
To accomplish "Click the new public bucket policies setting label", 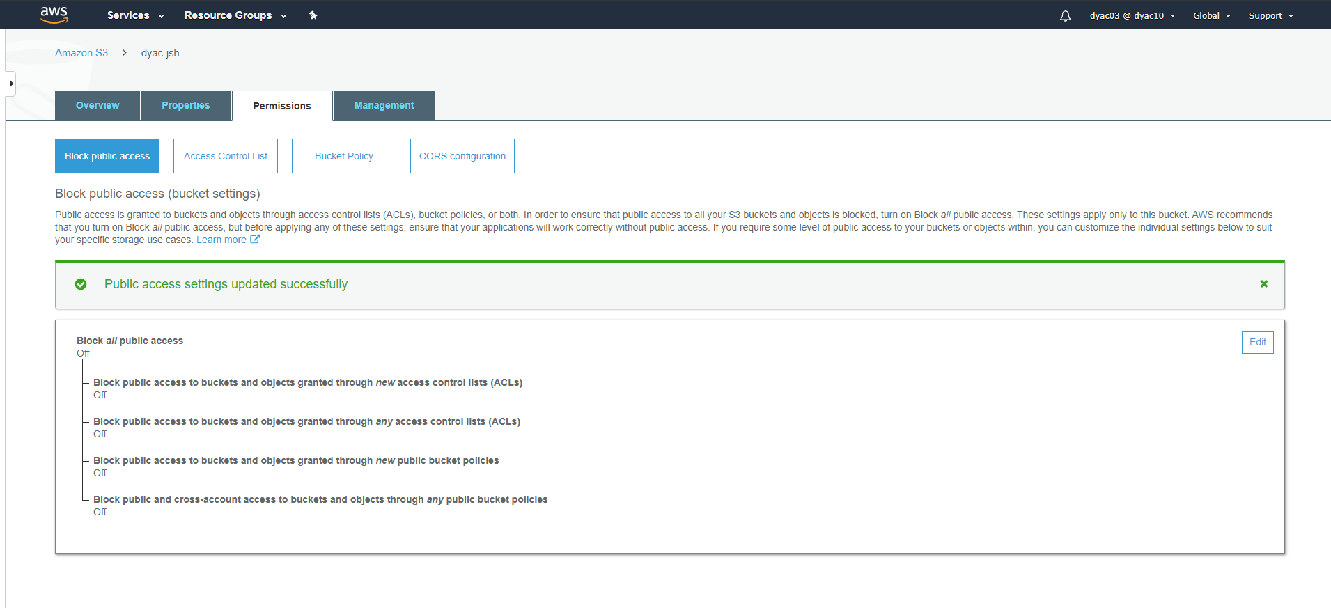I will (x=296, y=460).
